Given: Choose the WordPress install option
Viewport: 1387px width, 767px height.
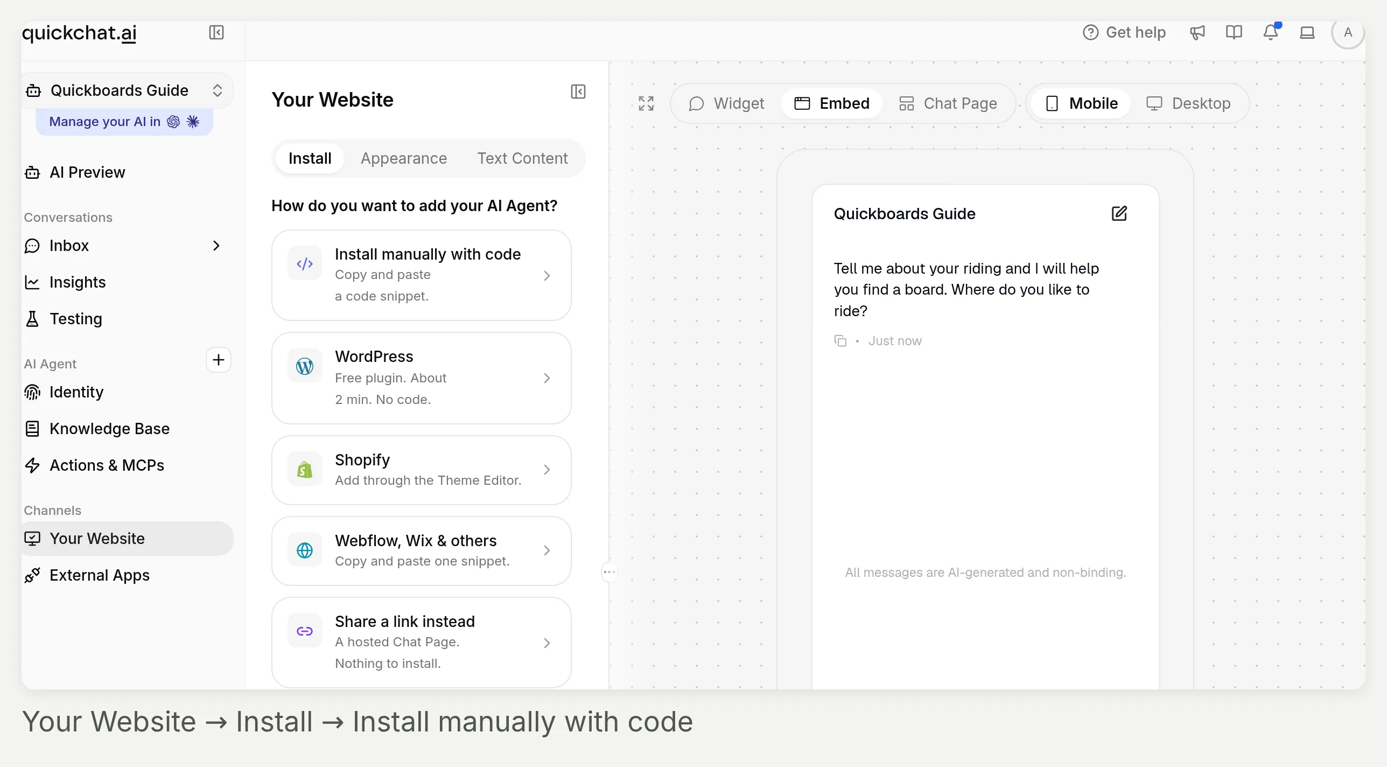Looking at the screenshot, I should (422, 378).
